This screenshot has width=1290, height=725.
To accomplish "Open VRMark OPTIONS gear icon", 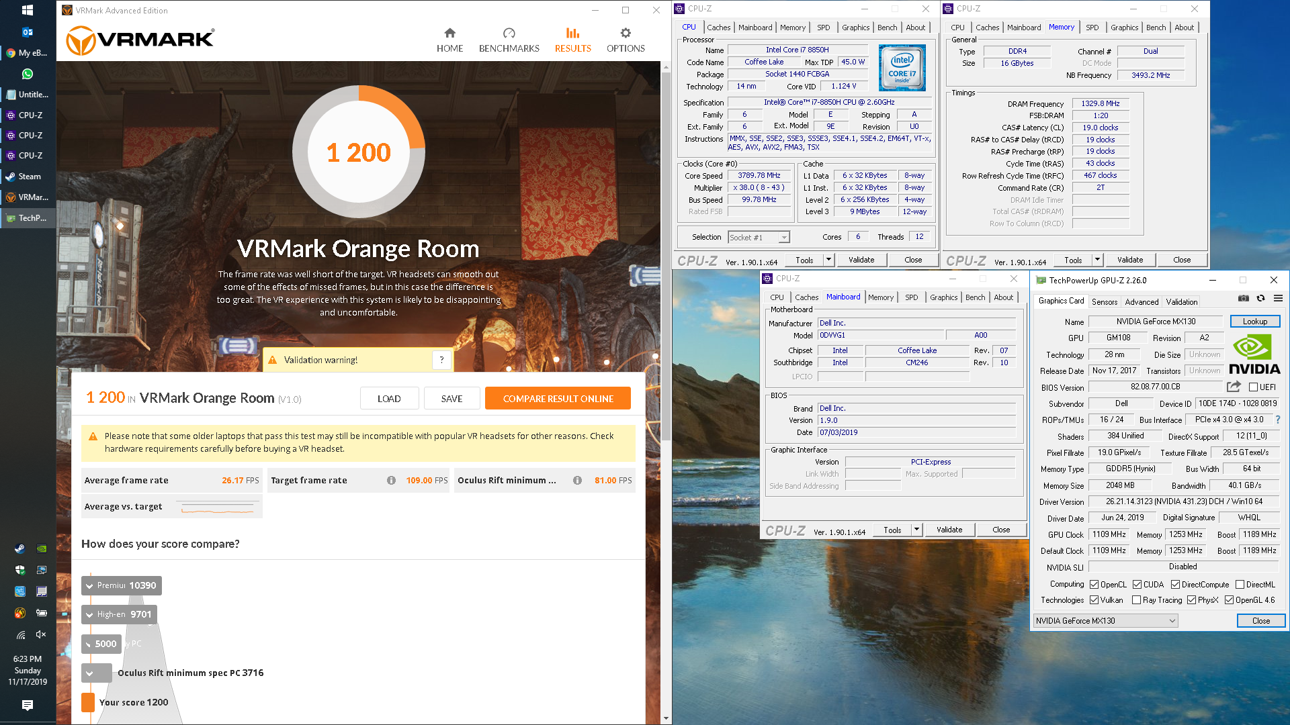I will 626,33.
